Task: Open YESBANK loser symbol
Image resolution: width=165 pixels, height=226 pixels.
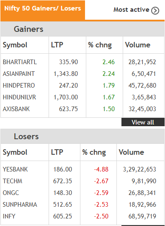Action: 15,169
